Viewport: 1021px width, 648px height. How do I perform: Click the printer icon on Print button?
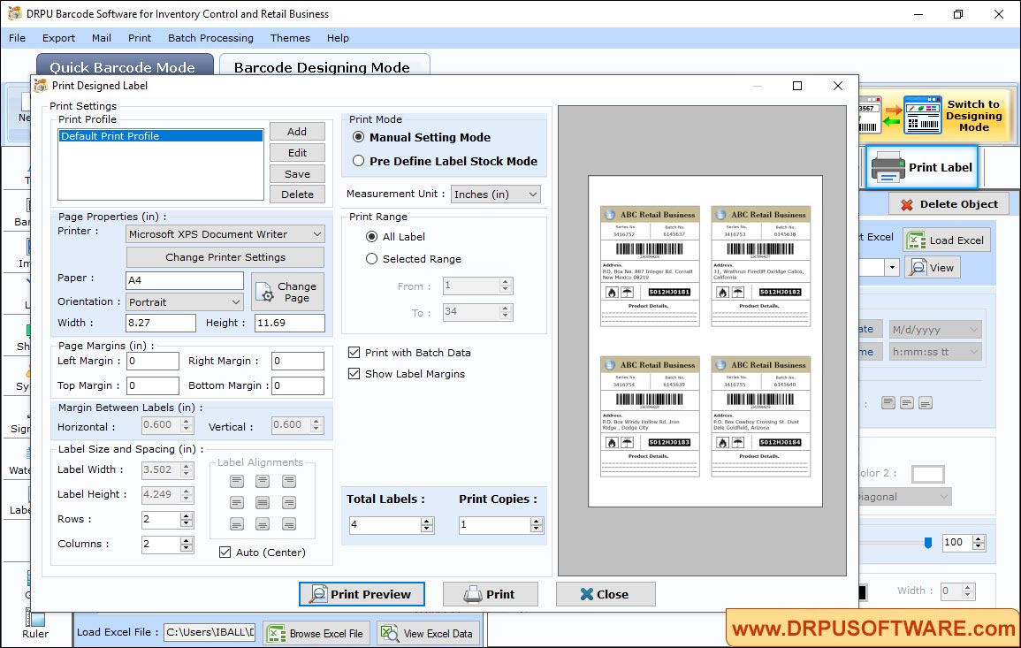(473, 594)
